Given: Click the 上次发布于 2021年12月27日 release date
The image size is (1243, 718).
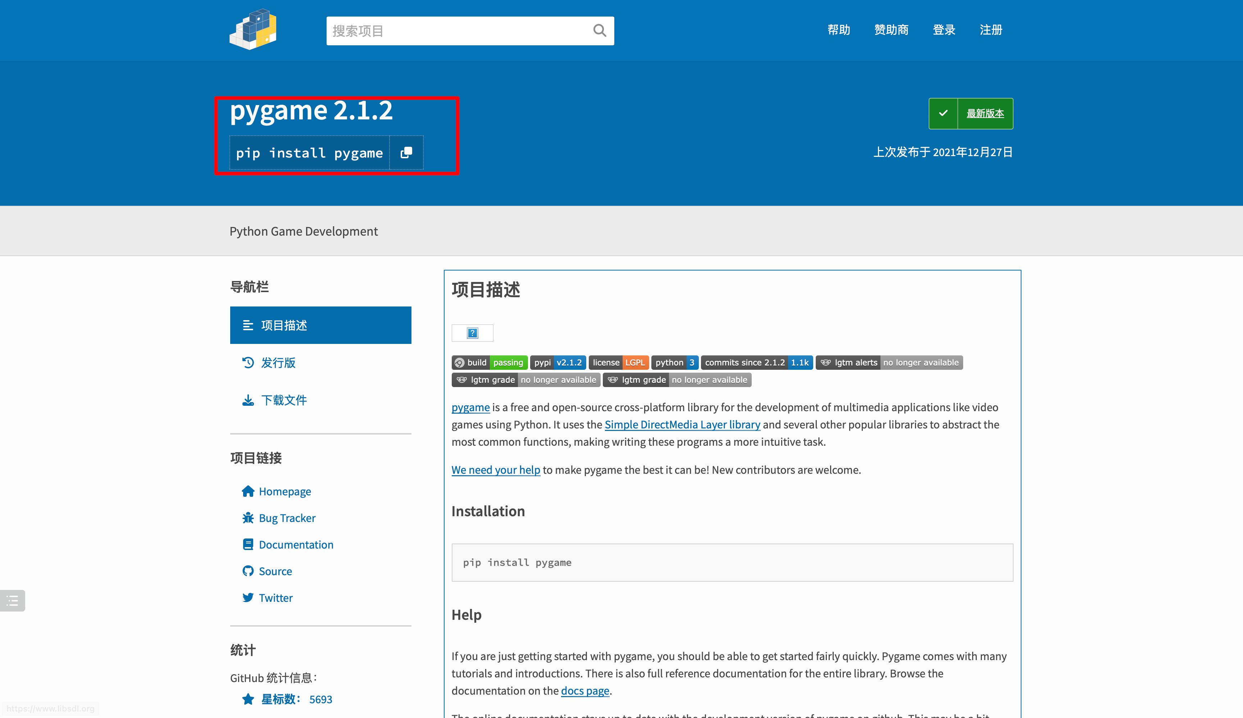Looking at the screenshot, I should pos(943,152).
